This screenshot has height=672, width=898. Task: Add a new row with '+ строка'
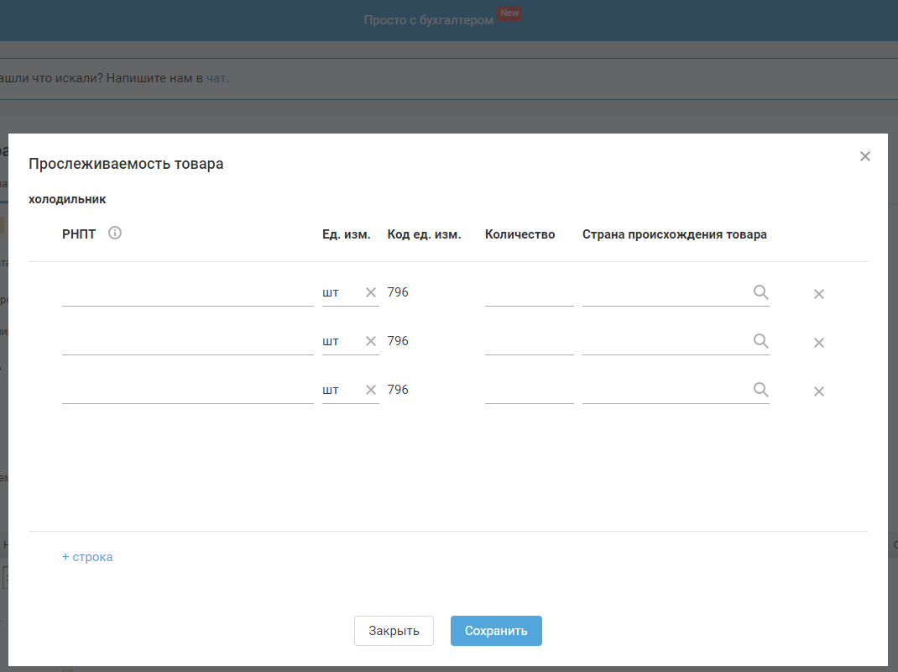87,557
